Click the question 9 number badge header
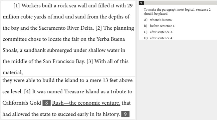Image resolution: width=217 pixels, height=120 pixels. pyautogui.click(x=141, y=3)
